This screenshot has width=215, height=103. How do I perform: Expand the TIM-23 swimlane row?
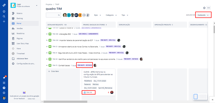[x=47, y=47]
